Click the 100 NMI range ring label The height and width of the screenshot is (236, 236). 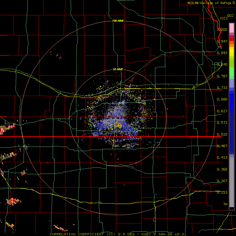coord(118,21)
